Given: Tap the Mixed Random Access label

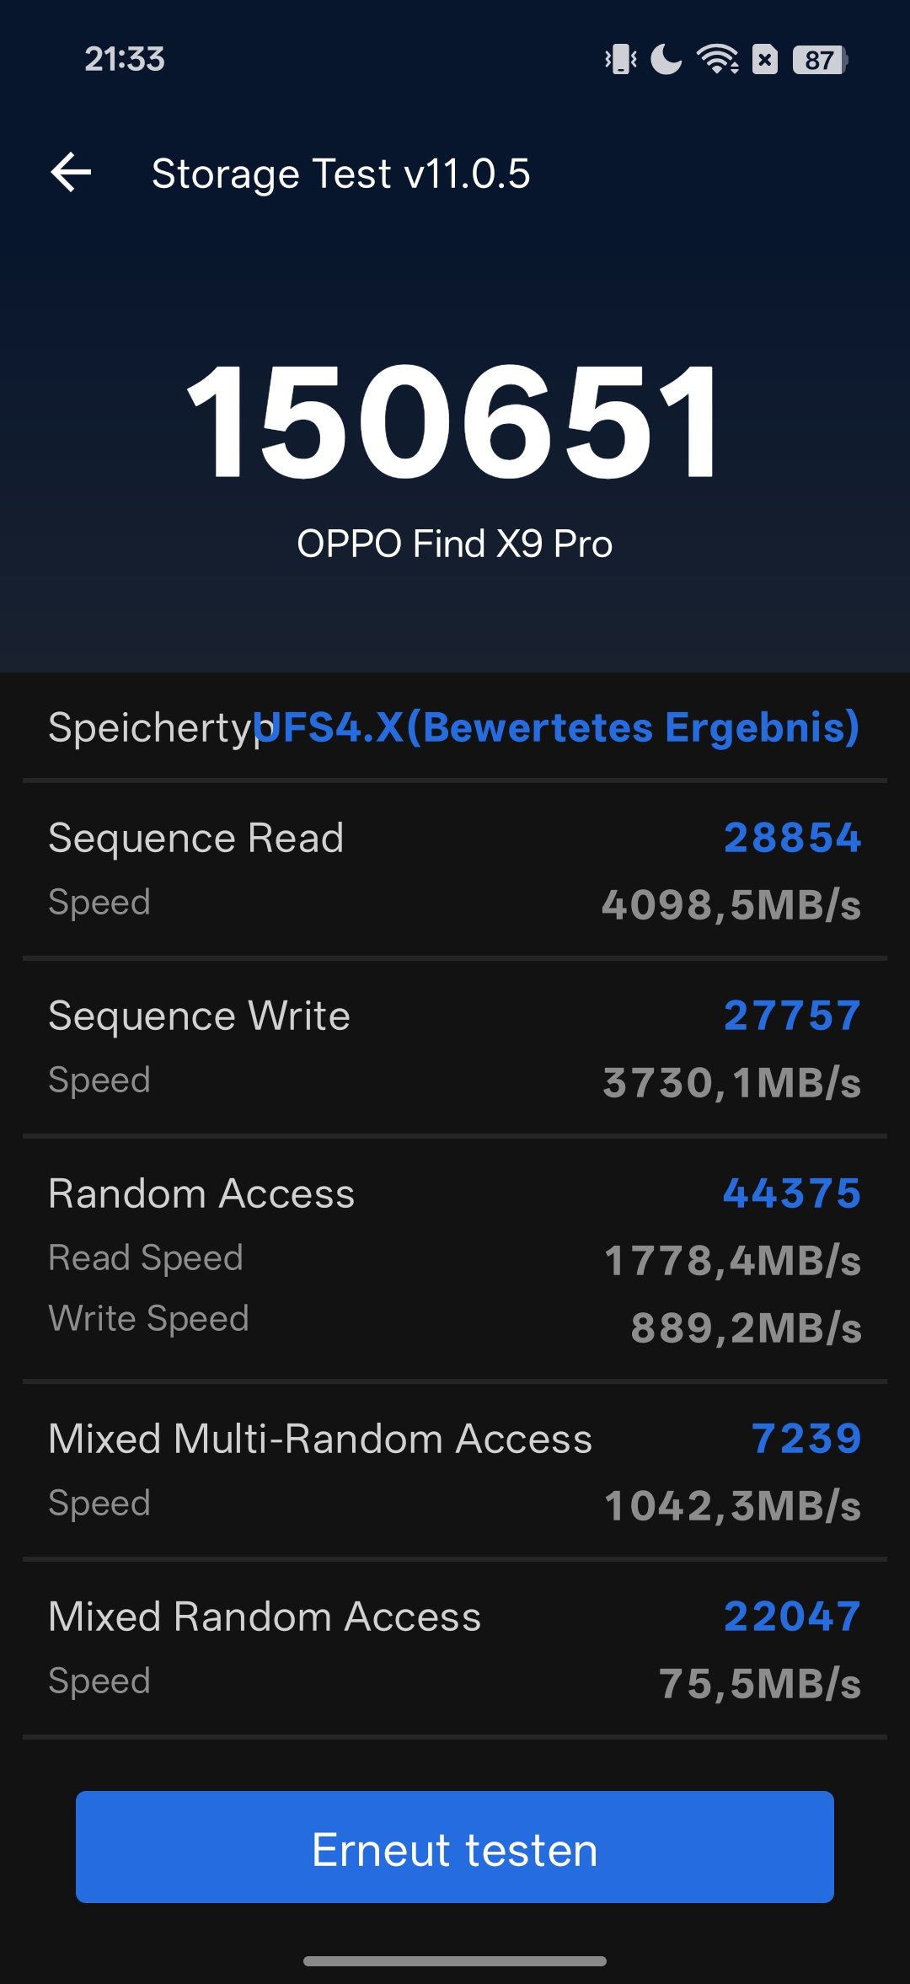Looking at the screenshot, I should pos(265,1617).
